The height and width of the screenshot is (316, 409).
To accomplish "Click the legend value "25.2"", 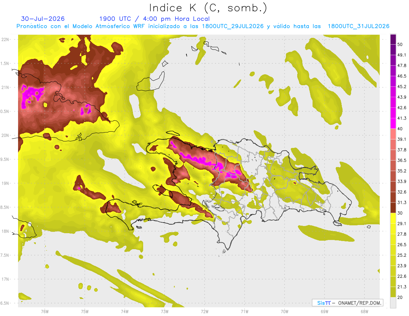I will [x=402, y=255].
